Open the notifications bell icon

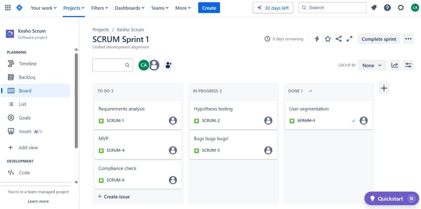[374, 8]
